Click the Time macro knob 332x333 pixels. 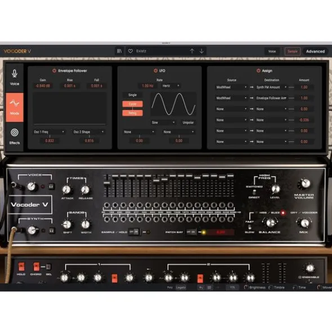pos(295,287)
